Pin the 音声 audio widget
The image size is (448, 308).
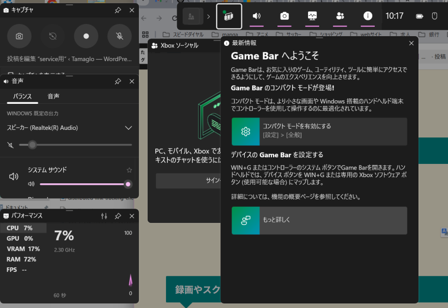point(118,81)
